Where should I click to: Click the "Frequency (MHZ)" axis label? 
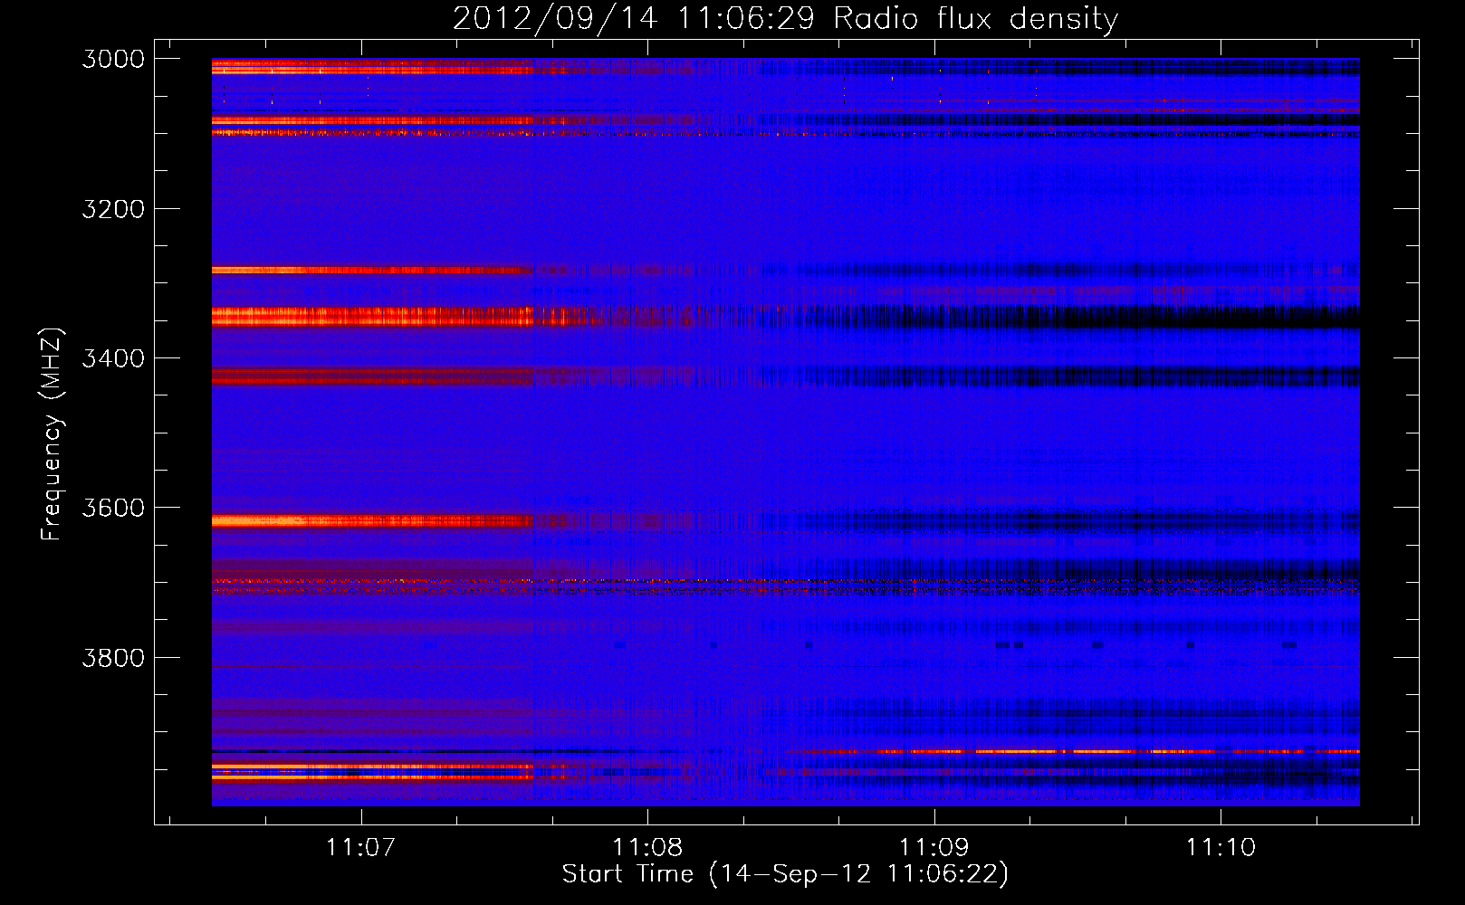pos(52,434)
